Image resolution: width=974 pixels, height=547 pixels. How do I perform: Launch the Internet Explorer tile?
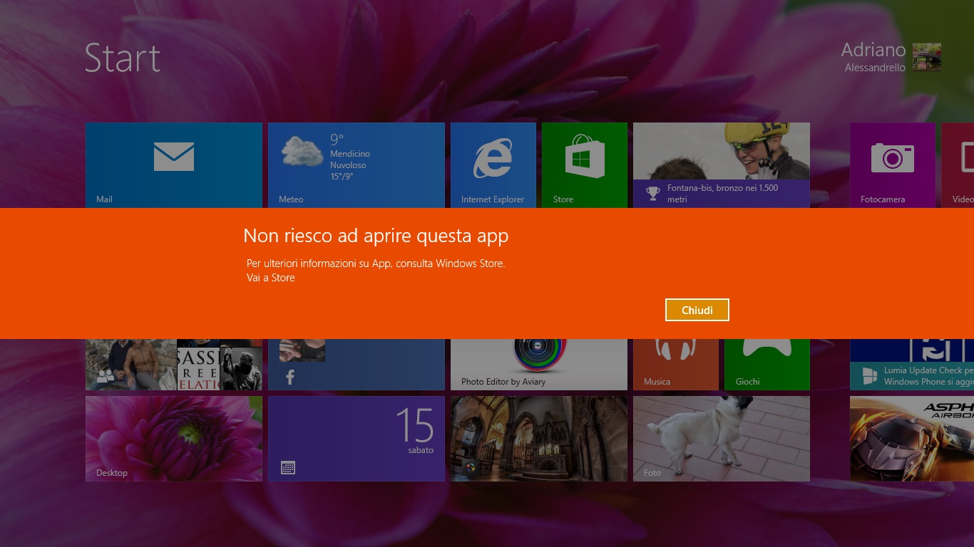[493, 165]
